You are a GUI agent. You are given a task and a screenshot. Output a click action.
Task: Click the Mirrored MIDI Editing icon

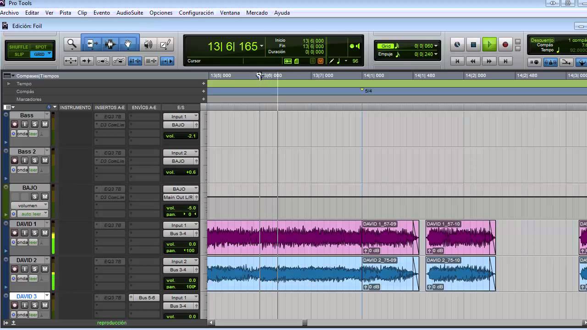tap(103, 60)
